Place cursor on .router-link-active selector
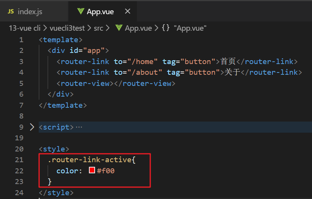Screen dimensions: 312x199 91,160
